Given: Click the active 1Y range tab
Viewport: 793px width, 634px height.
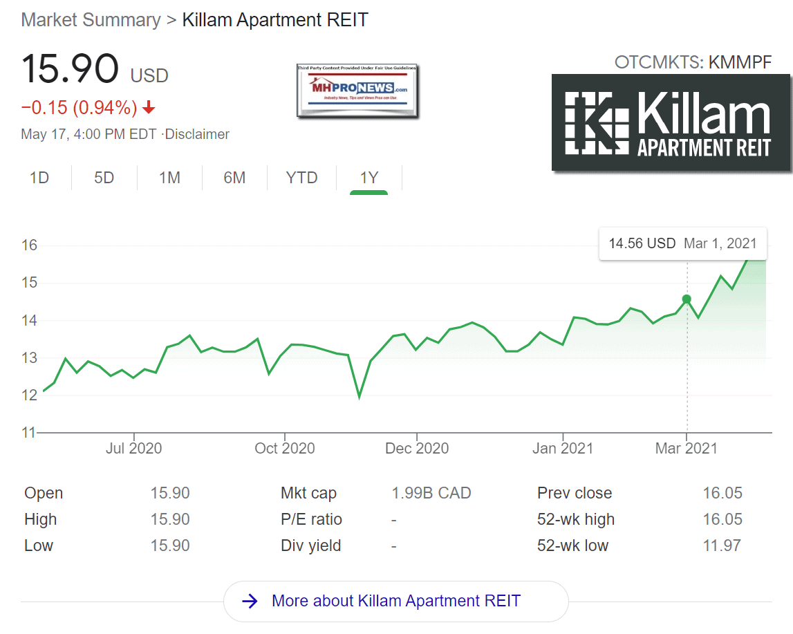Looking at the screenshot, I should (x=368, y=178).
